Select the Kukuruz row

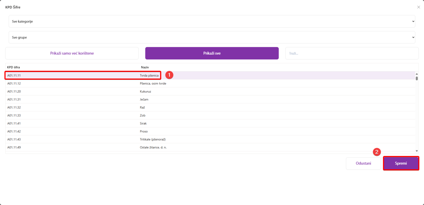point(145,92)
